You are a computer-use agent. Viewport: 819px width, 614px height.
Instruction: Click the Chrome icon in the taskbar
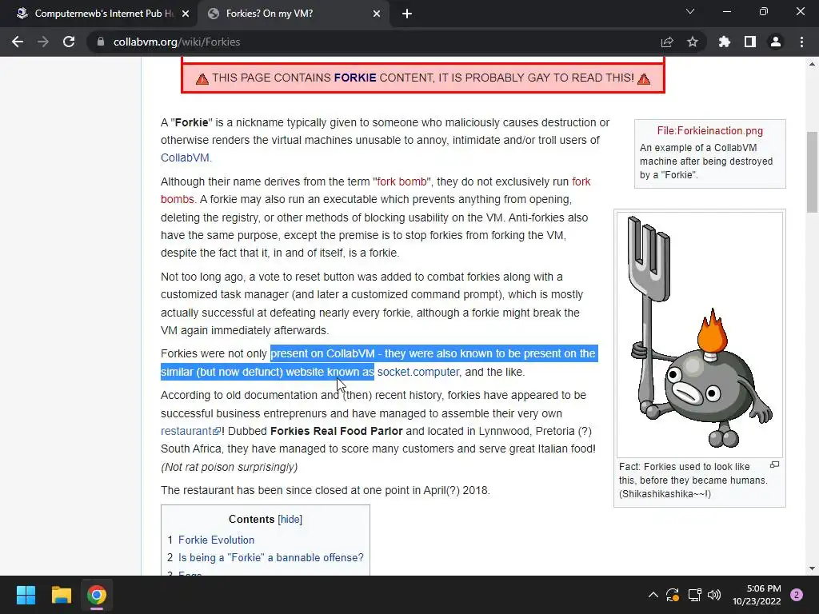click(x=97, y=595)
